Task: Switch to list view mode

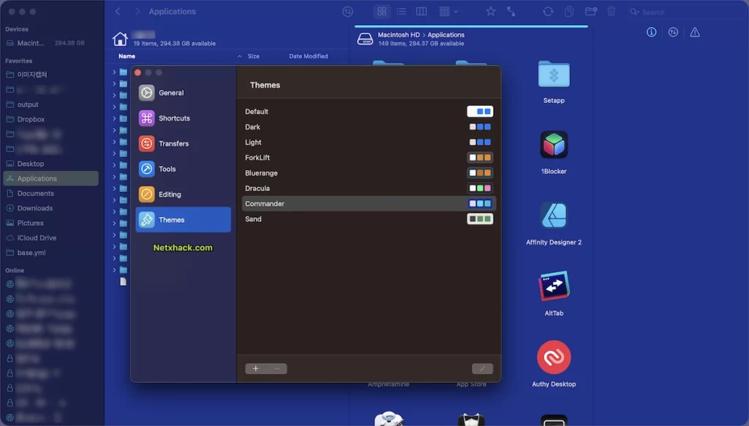Action: coord(402,12)
